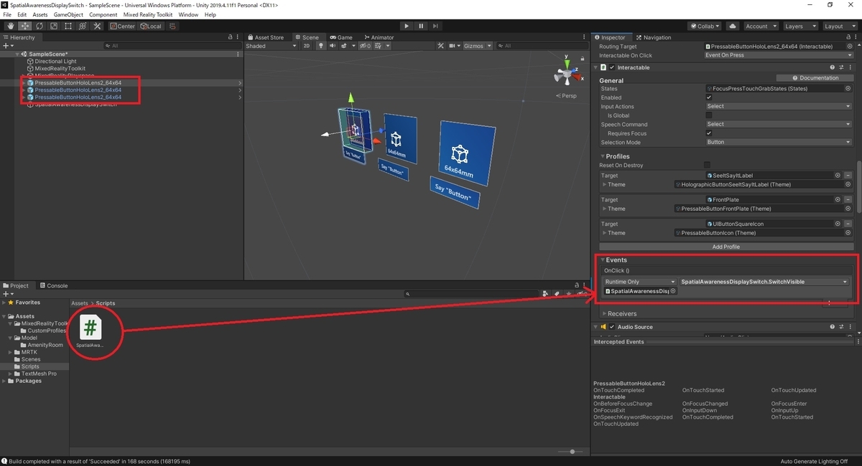Image resolution: width=862 pixels, height=466 pixels.
Task: Collapse the SampleScene hierarchy node
Action: (x=18, y=54)
